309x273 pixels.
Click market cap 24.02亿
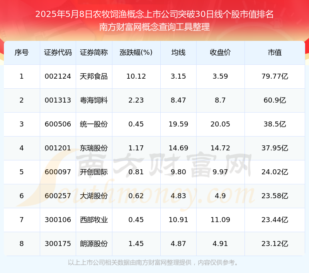coord(275,172)
